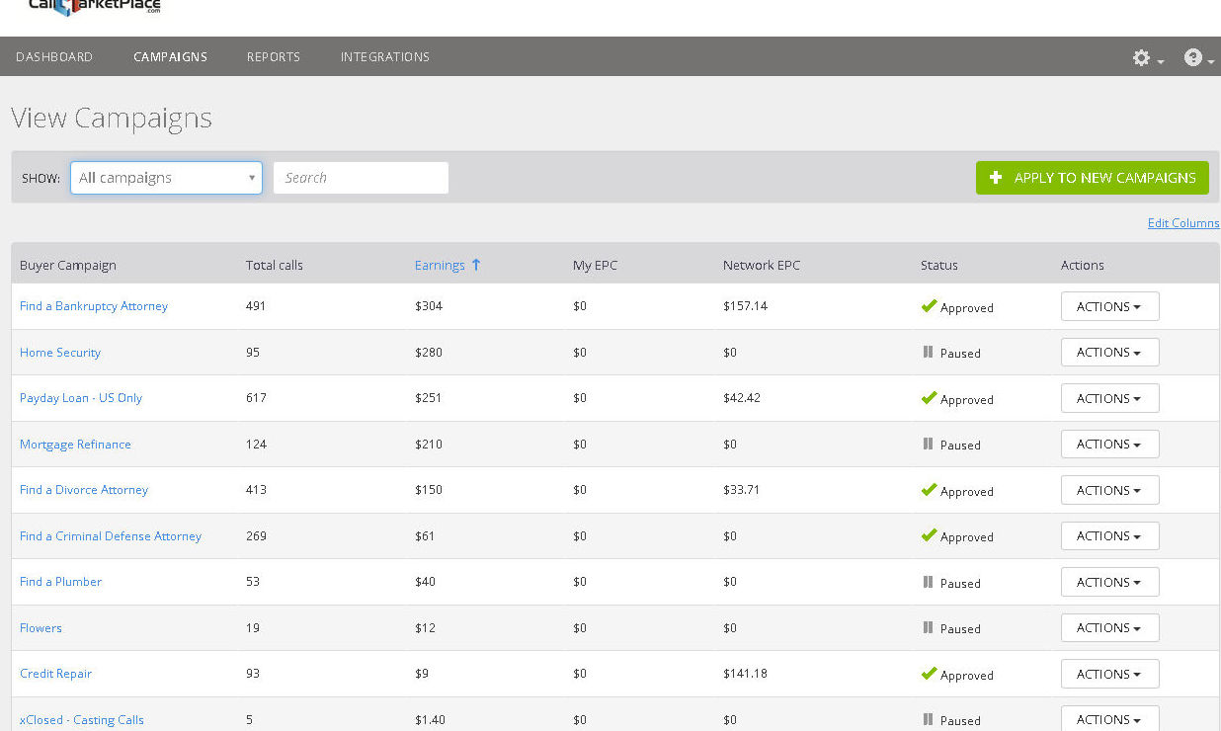Open the Find a Criminal Defense Attorney campaign

point(111,536)
